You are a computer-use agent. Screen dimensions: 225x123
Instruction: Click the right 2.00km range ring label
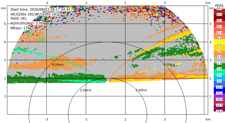(141, 90)
